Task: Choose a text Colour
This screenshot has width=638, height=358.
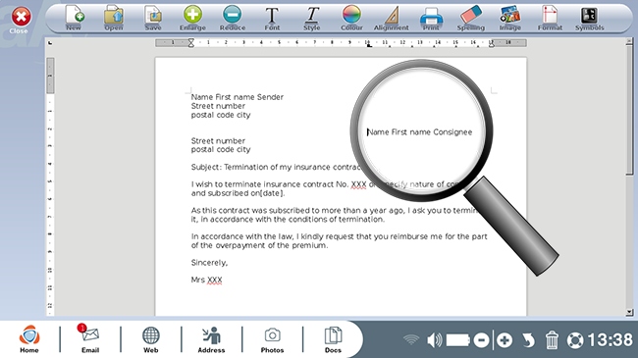Action: coord(351,19)
